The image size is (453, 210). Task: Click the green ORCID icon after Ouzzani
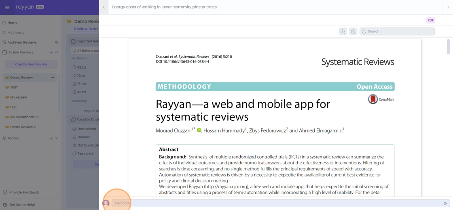click(x=199, y=130)
